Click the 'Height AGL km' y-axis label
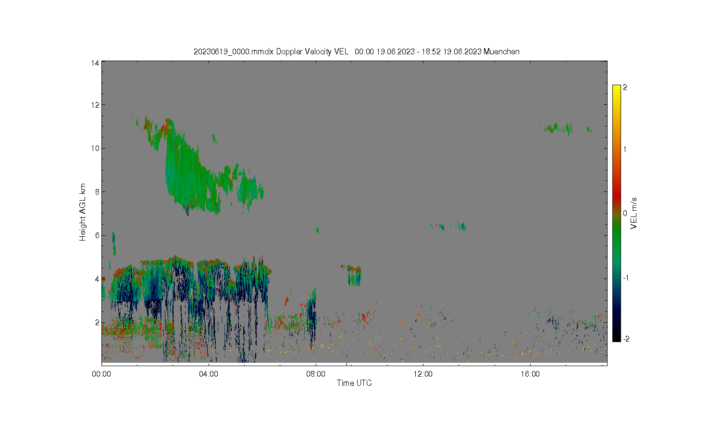The image size is (721, 433). pos(83,212)
